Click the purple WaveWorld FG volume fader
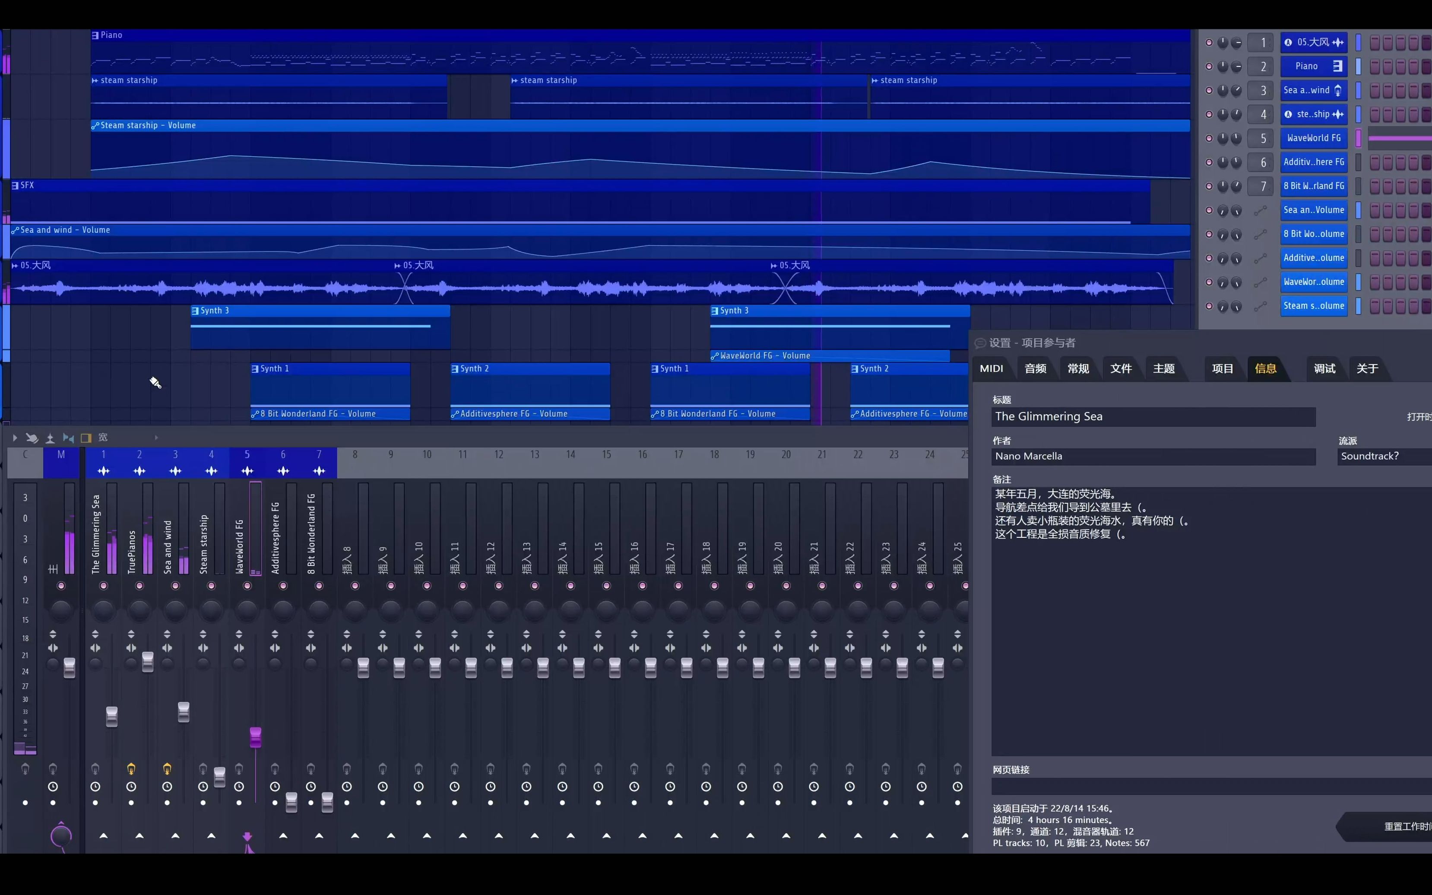Viewport: 1432px width, 895px height. [256, 737]
